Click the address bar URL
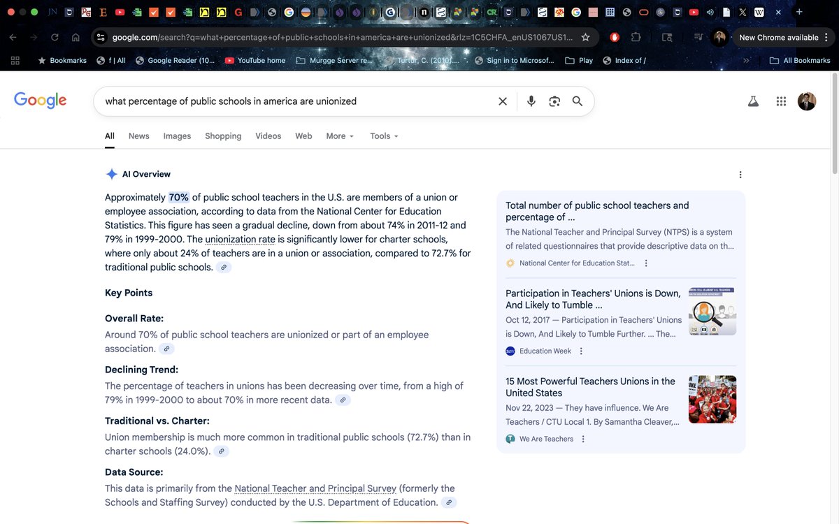 coord(343,38)
